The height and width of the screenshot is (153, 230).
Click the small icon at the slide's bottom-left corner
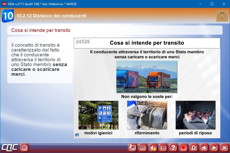point(77,135)
